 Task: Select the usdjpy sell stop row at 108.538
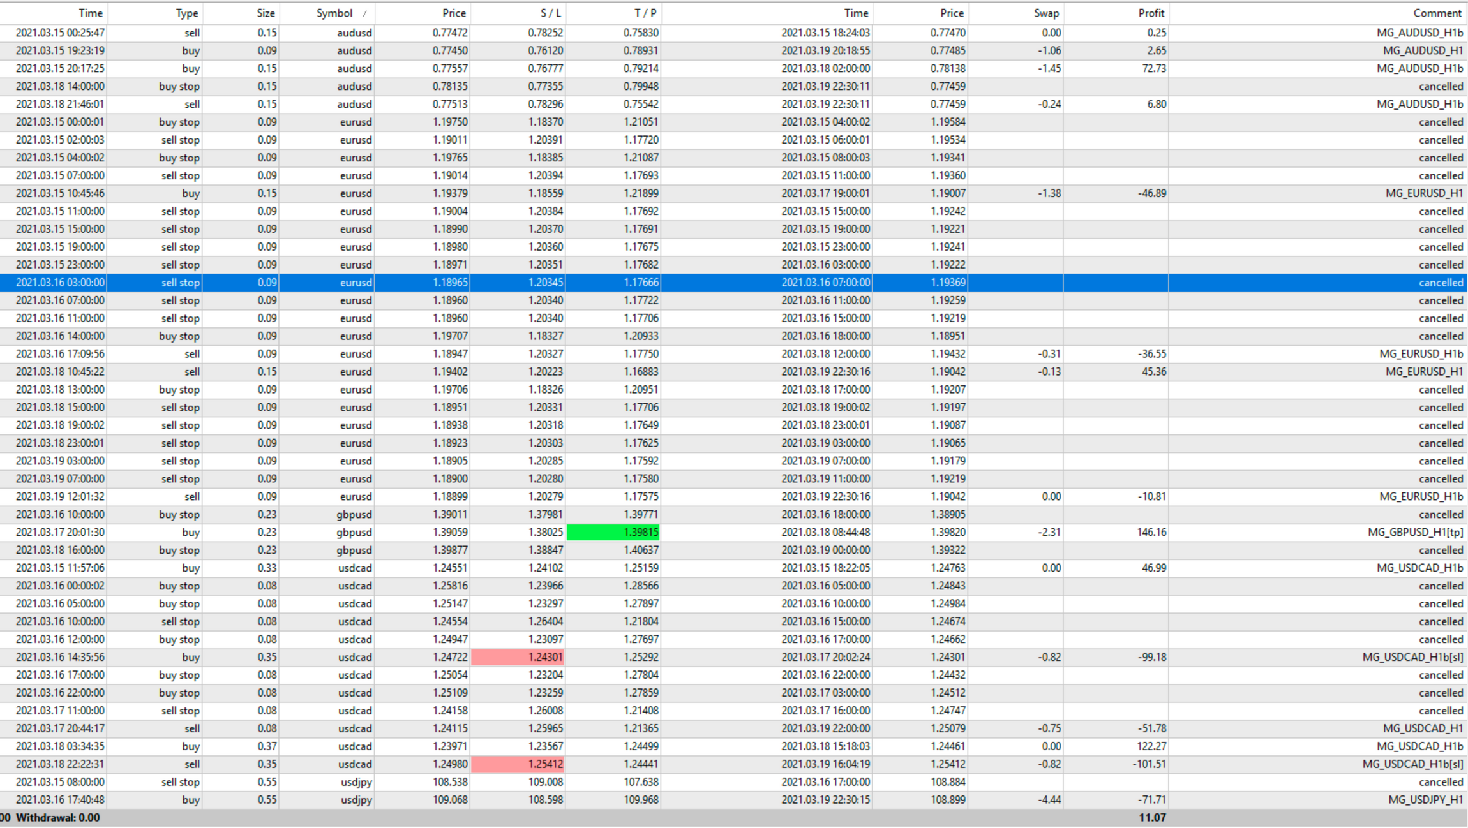click(x=449, y=782)
